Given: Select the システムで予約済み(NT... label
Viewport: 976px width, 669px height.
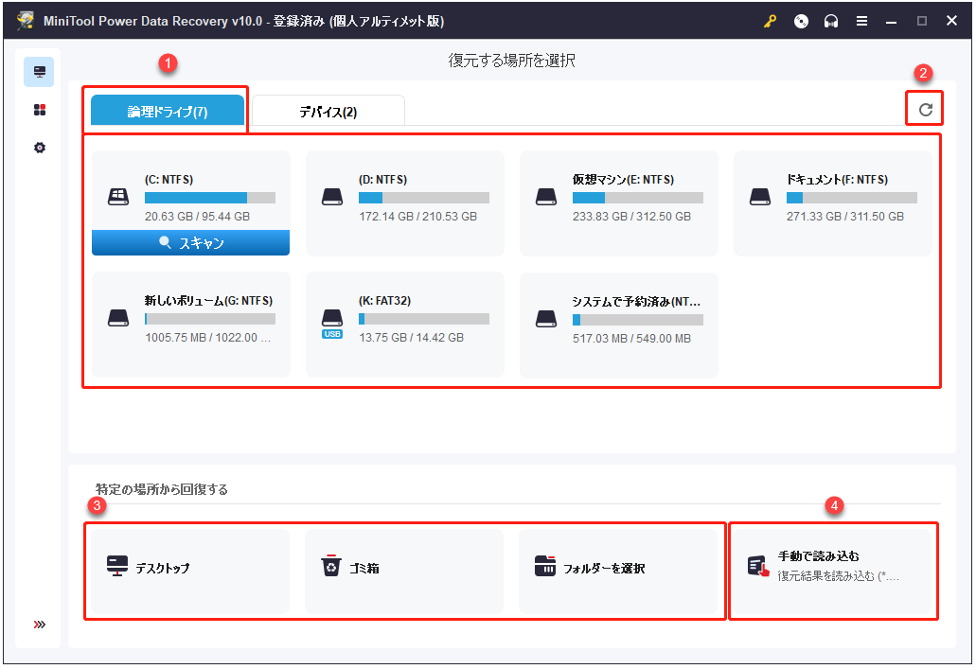Looking at the screenshot, I should [636, 301].
